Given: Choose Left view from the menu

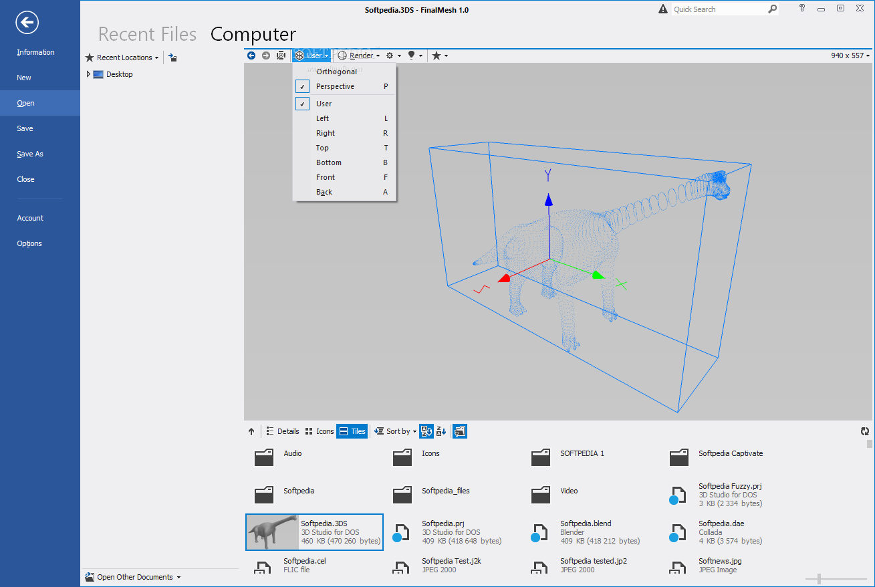Looking at the screenshot, I should point(345,118).
